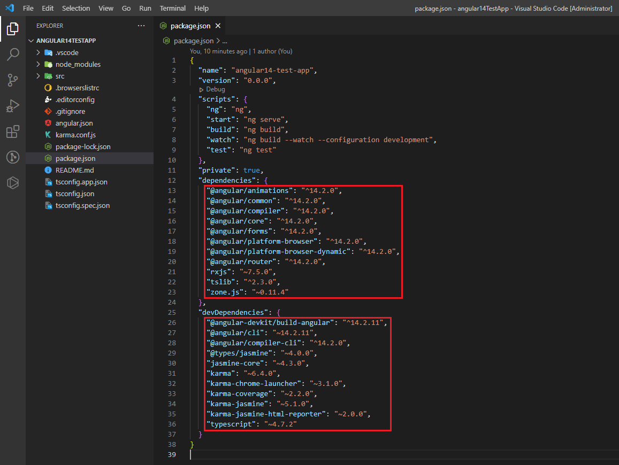The image size is (619, 465).
Task: Select karma.conf.js file in explorer
Action: point(75,135)
